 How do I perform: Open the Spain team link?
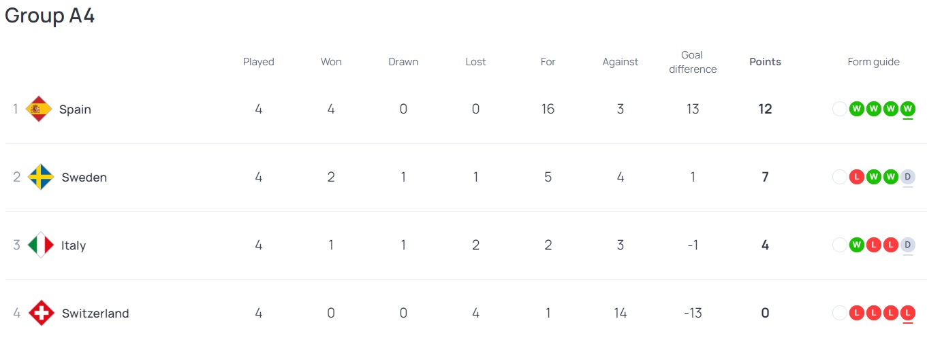(75, 109)
